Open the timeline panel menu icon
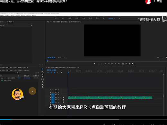 point(79,67)
